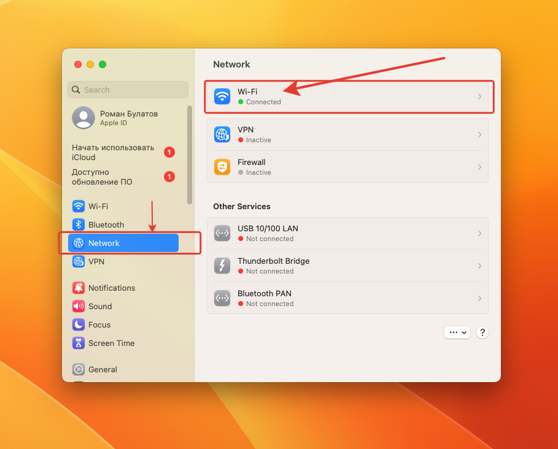Open Notifications in the sidebar
558x449 pixels.
point(111,288)
